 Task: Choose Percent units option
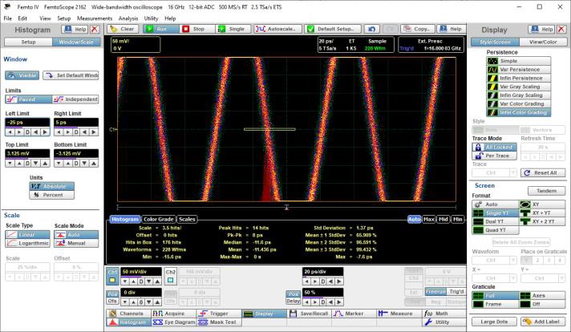click(53, 194)
